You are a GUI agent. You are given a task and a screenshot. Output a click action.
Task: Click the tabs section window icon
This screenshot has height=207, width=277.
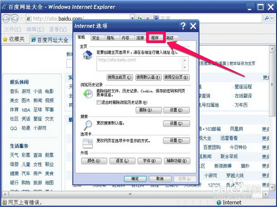point(88,143)
